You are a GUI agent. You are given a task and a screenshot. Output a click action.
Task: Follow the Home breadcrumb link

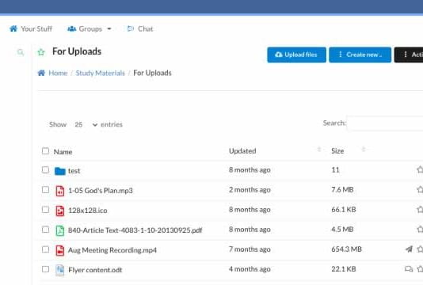58,73
